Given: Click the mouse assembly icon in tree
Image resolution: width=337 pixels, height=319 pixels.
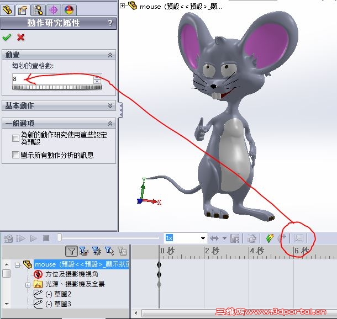Looking at the screenshot, I should point(28,264).
